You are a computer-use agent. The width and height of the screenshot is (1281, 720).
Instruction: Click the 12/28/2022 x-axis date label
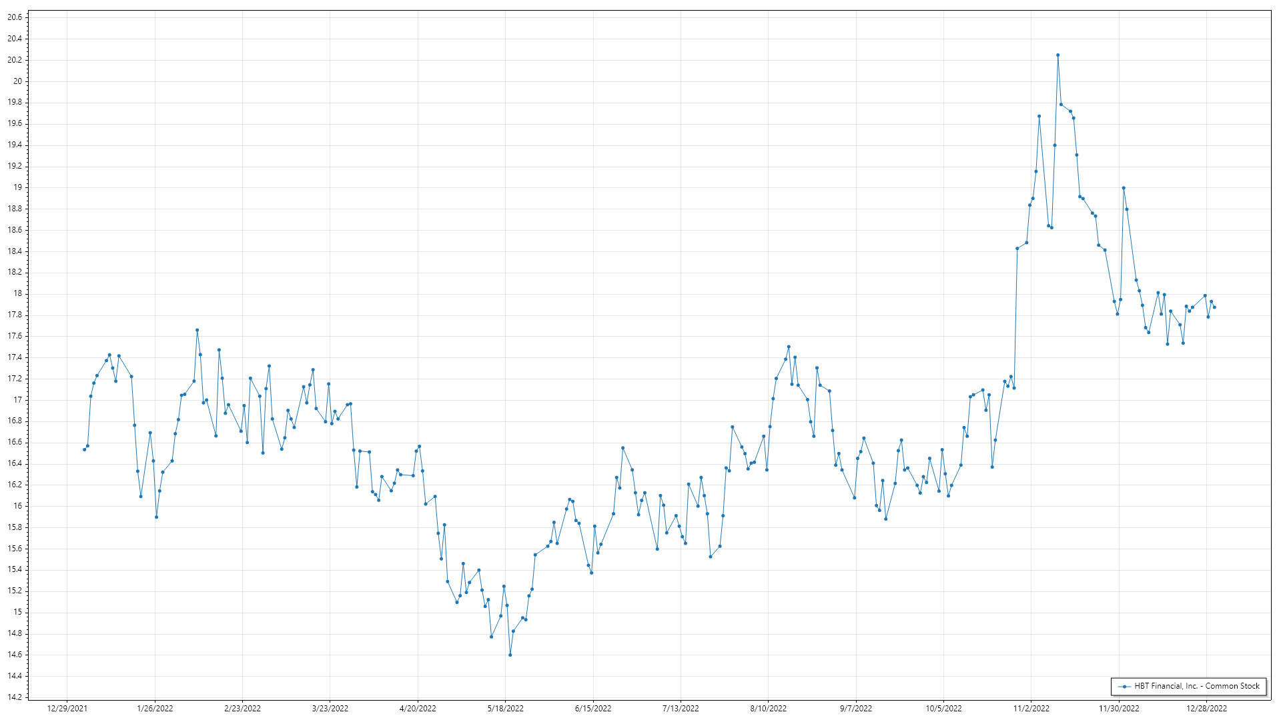[x=1206, y=708]
